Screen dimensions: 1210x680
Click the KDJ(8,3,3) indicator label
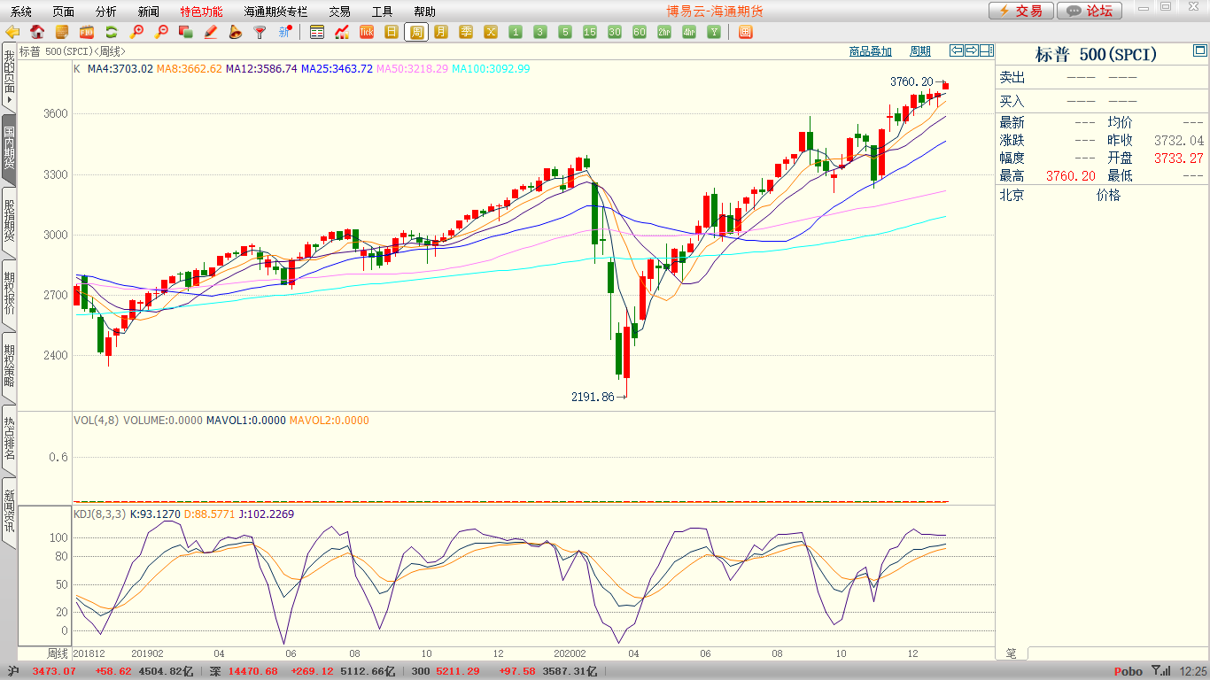coord(100,514)
